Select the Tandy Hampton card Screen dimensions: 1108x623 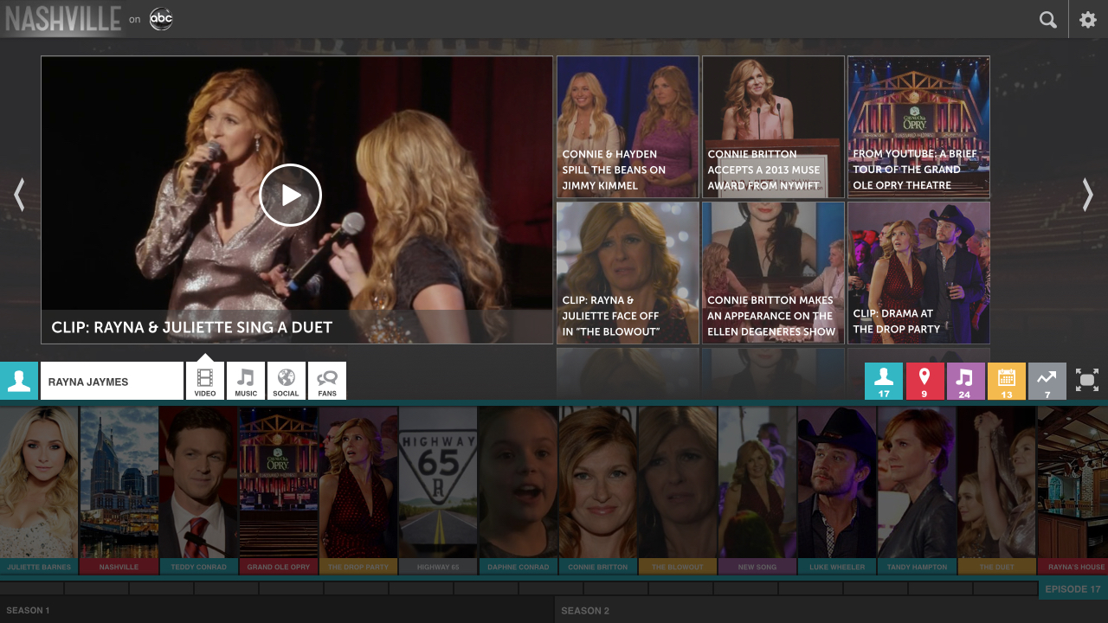tap(917, 491)
